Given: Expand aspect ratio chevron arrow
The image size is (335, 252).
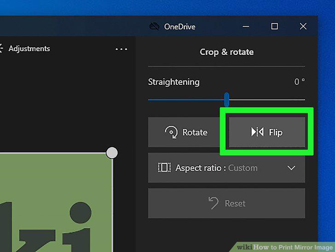Looking at the screenshot, I should [x=291, y=168].
